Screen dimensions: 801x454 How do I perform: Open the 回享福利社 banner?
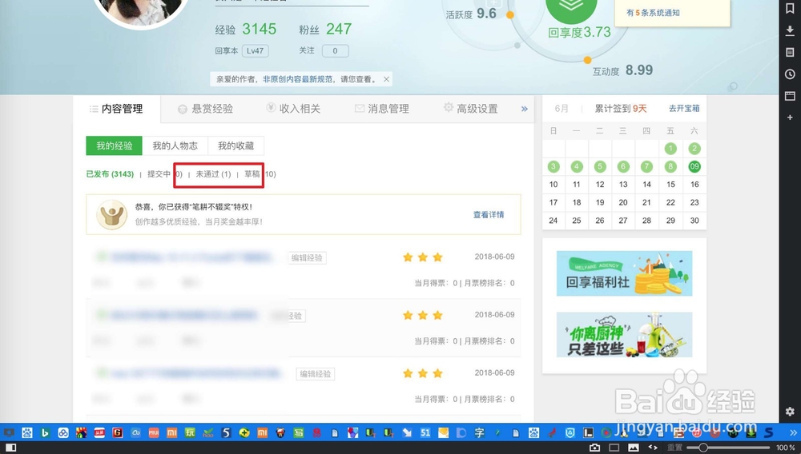pyautogui.click(x=624, y=273)
